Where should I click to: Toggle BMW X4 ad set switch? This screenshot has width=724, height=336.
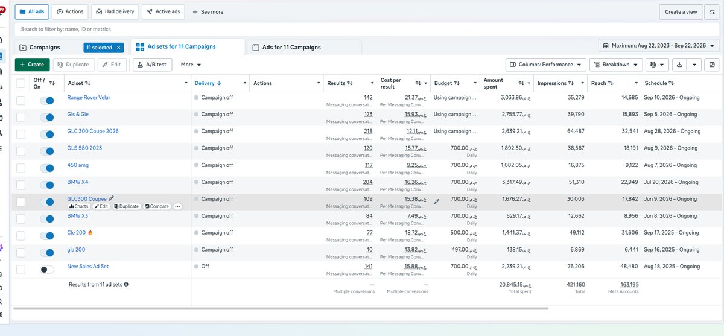(46, 185)
